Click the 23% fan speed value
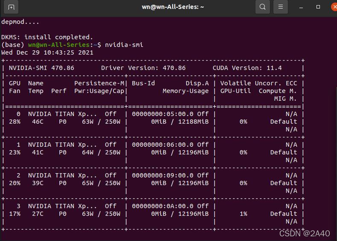 15,152
